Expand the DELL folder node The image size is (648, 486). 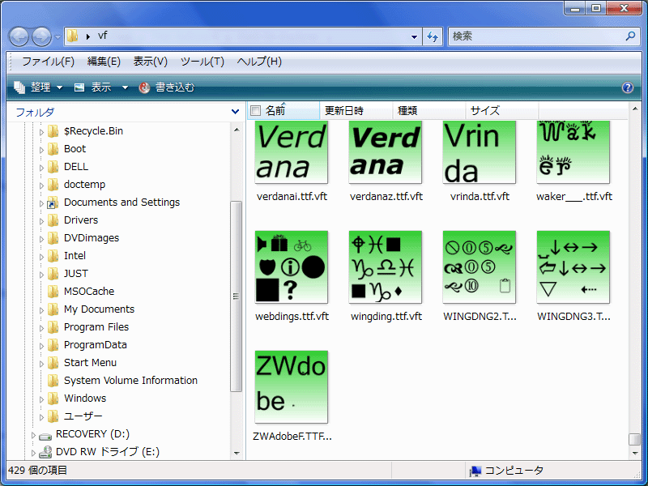tap(41, 168)
